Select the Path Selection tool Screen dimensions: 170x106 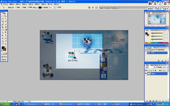3,35
